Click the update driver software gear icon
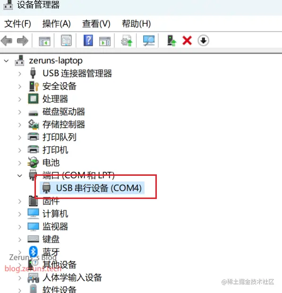The height and width of the screenshot is (293, 282). [x=127, y=40]
